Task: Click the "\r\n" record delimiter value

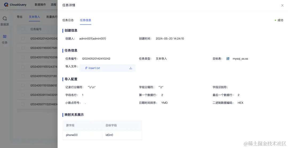Action: 92,87
